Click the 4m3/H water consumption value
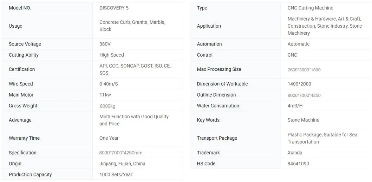 (x=295, y=106)
